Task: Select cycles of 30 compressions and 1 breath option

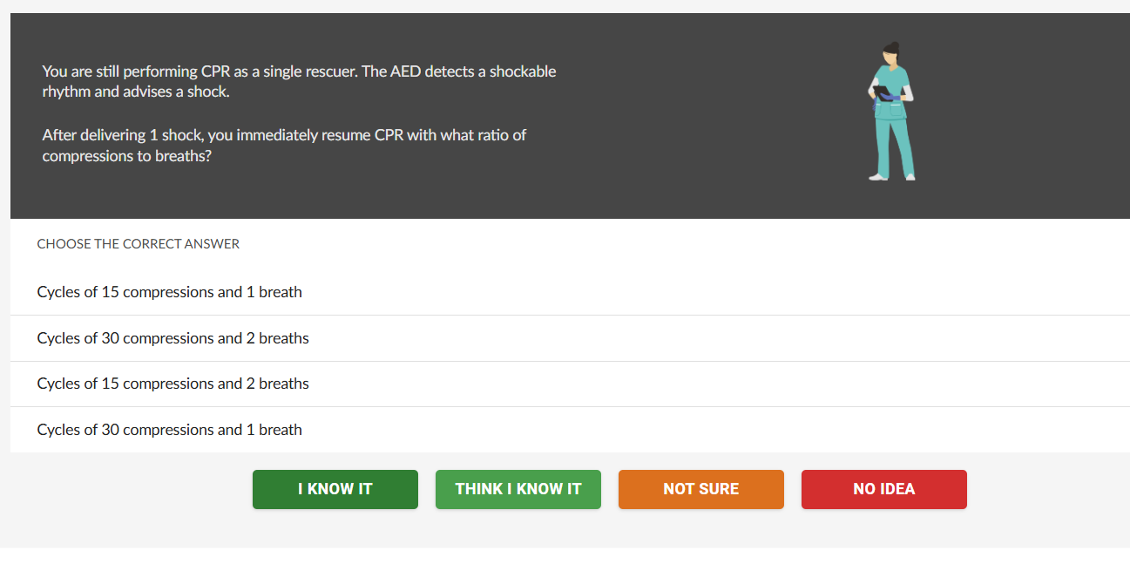Action: tap(169, 429)
